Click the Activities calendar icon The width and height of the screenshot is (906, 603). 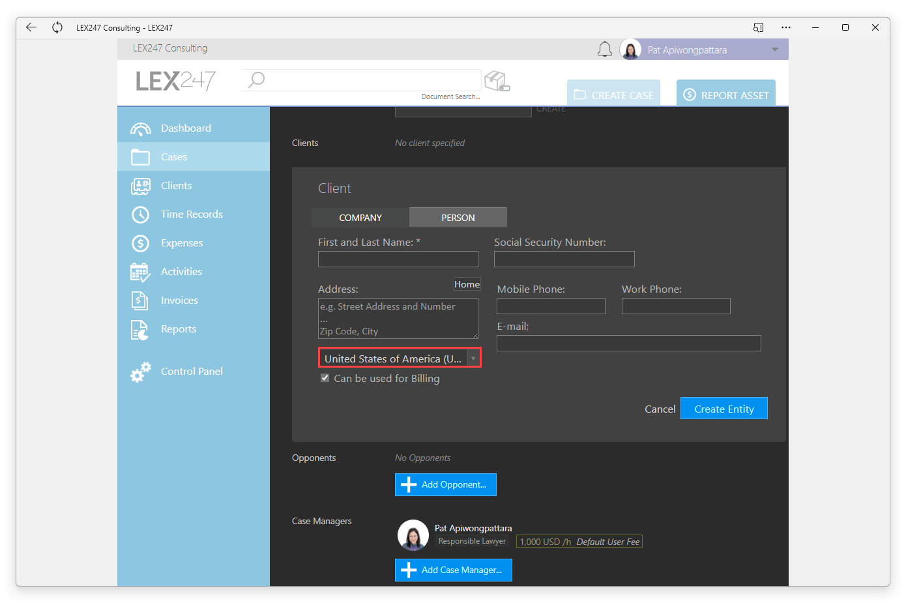pyautogui.click(x=140, y=272)
